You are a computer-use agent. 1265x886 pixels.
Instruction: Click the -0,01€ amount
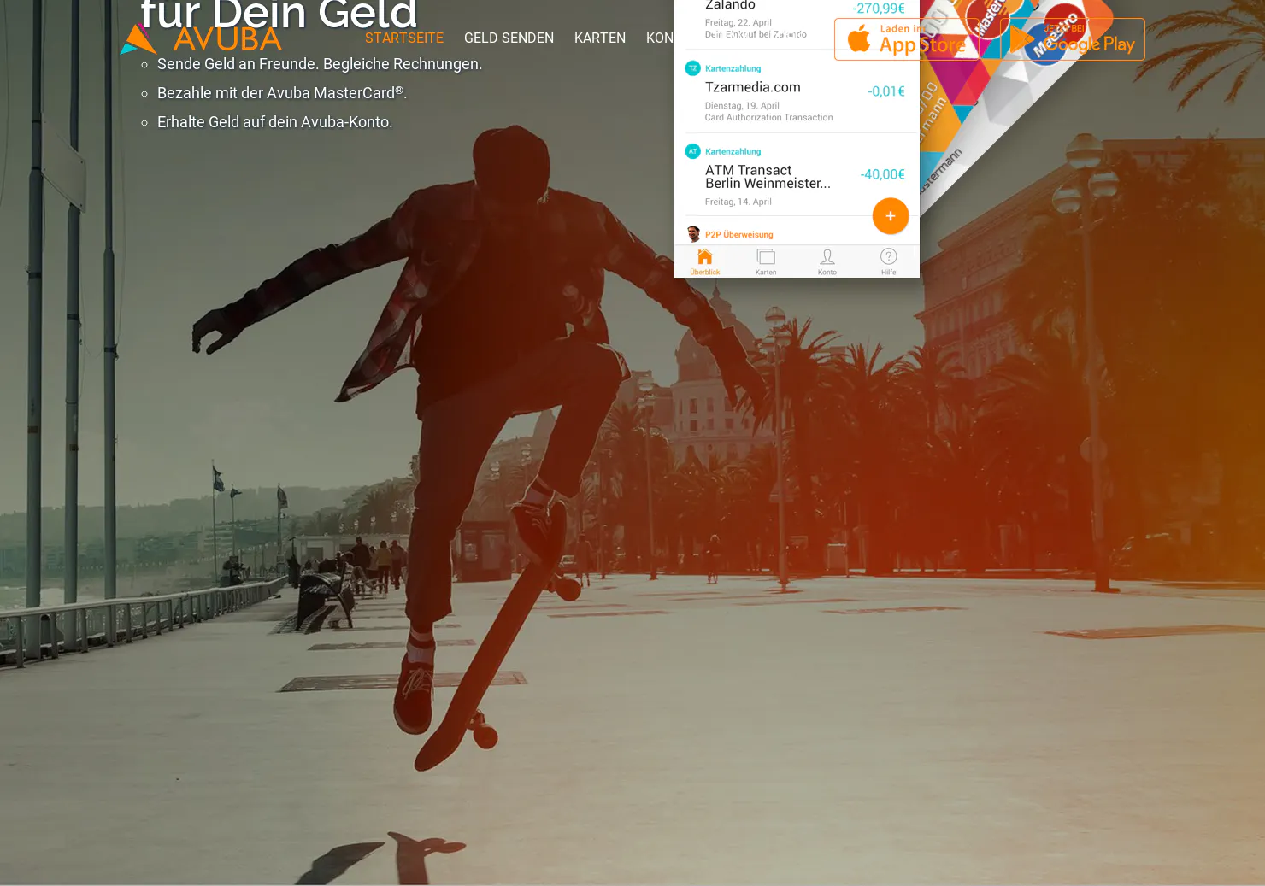pyautogui.click(x=886, y=91)
